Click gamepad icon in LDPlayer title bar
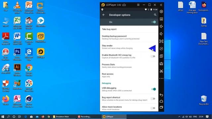Image resolution: width=212 pixels, height=119 pixels. pos(124,5)
